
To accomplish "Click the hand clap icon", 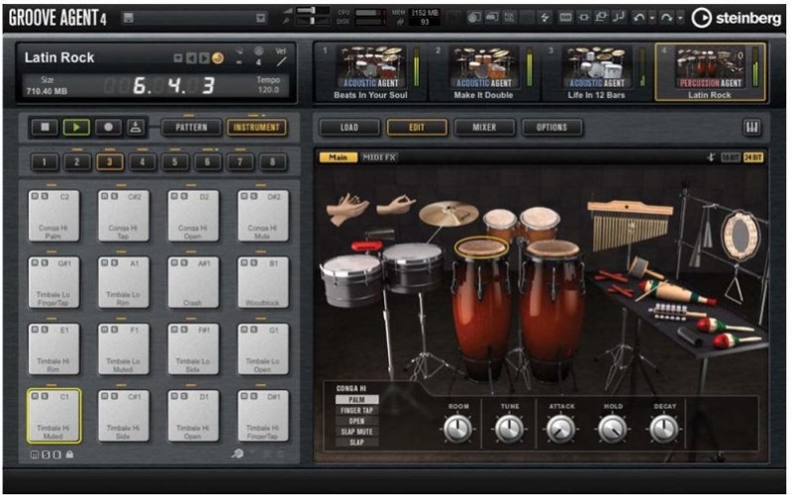I will coord(348,207).
